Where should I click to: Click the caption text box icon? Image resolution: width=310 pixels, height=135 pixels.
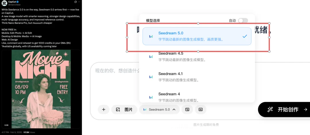tap(200, 109)
